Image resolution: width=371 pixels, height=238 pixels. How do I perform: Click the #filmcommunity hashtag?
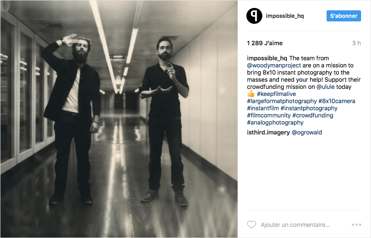click(269, 115)
